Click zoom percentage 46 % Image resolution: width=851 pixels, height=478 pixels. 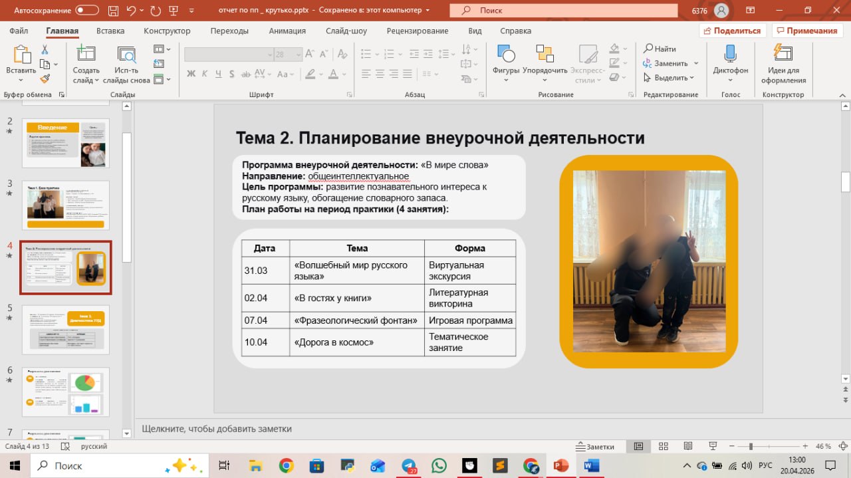coord(823,447)
